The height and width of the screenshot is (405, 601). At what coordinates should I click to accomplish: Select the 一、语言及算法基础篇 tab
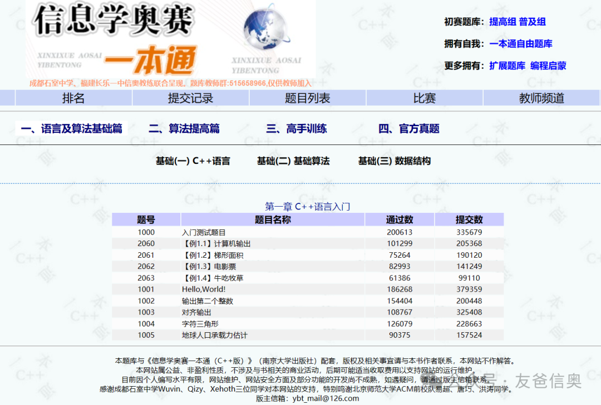pyautogui.click(x=72, y=129)
